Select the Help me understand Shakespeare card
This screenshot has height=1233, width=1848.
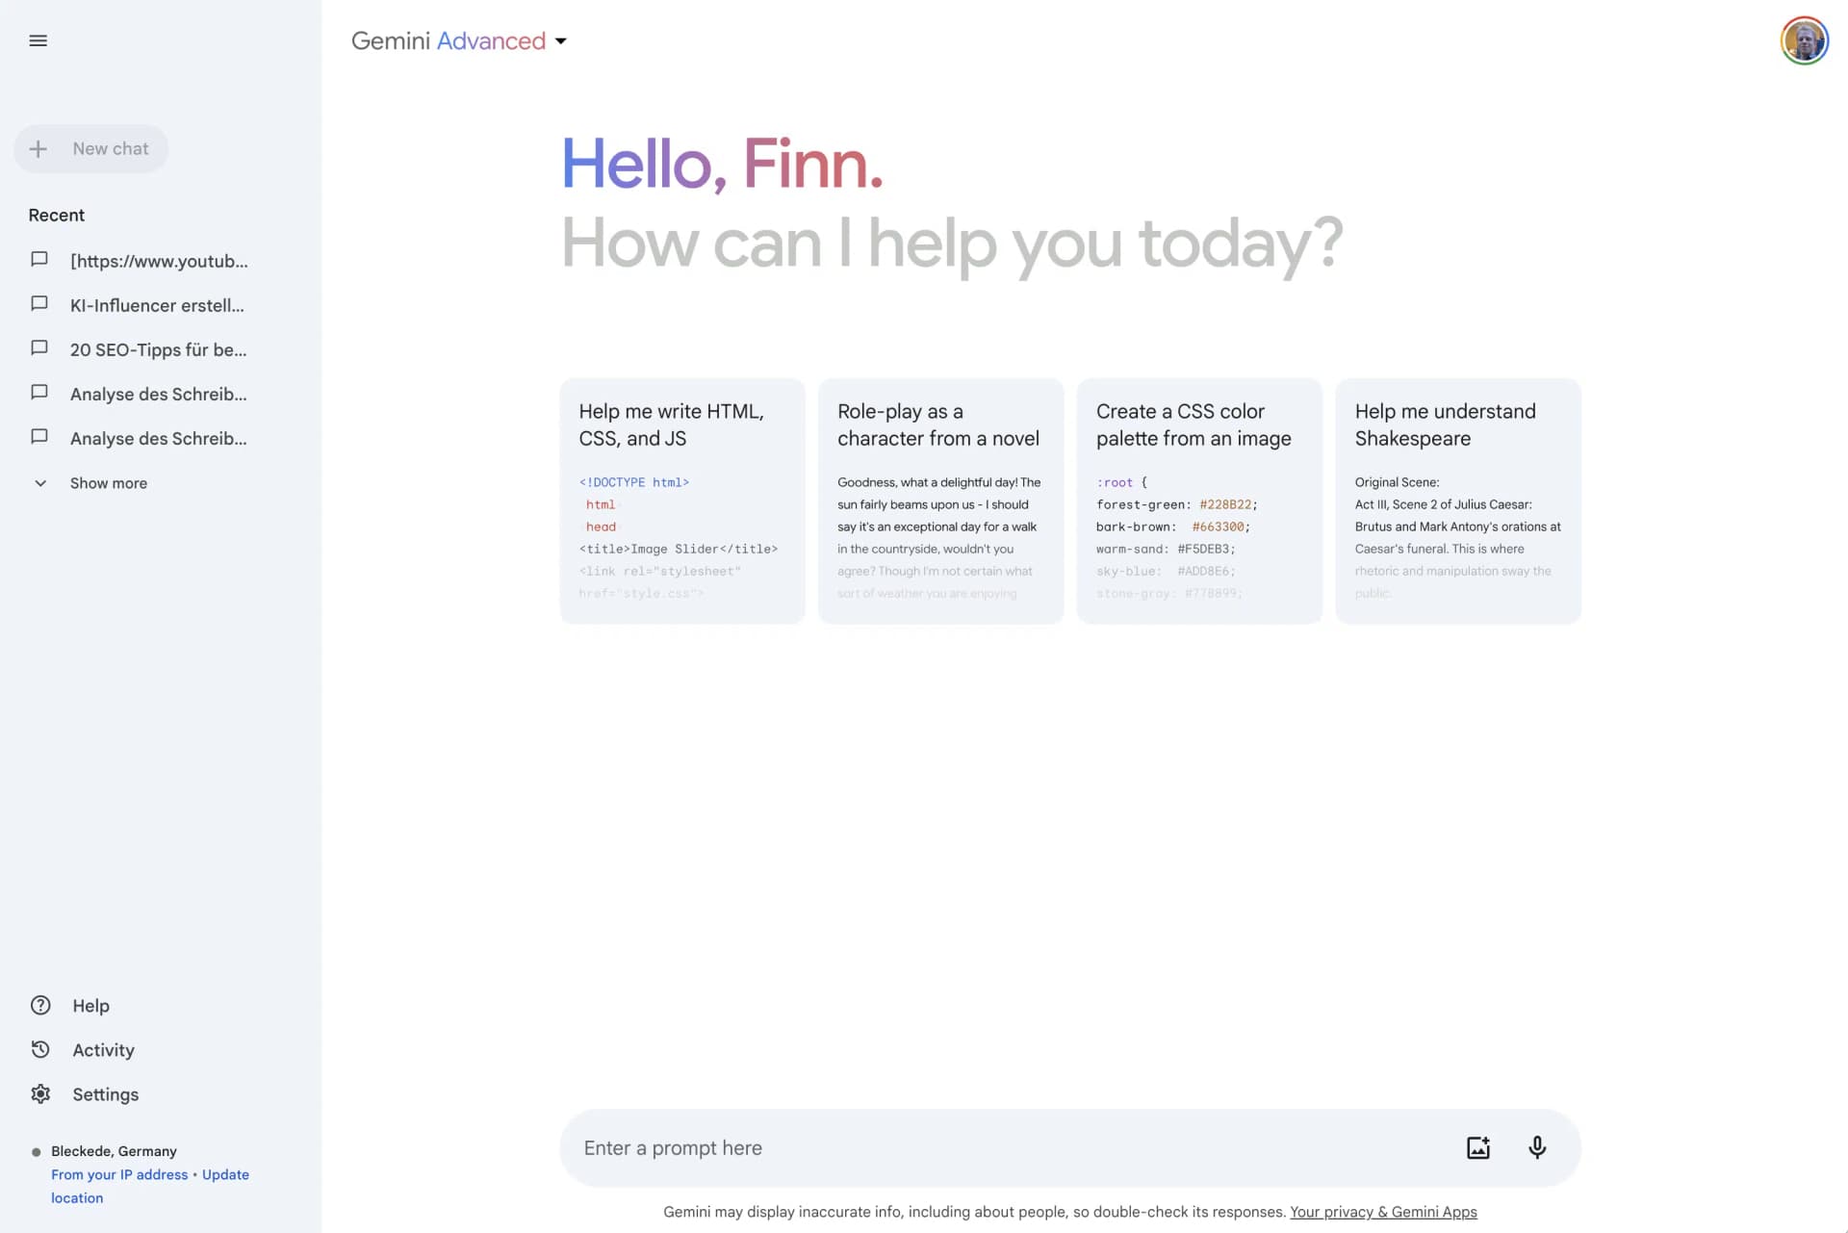point(1456,501)
